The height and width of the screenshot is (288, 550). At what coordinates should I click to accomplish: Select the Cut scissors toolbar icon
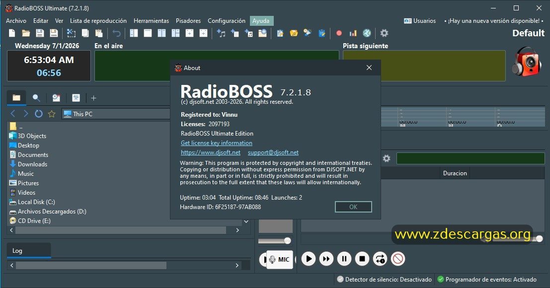[x=71, y=33]
